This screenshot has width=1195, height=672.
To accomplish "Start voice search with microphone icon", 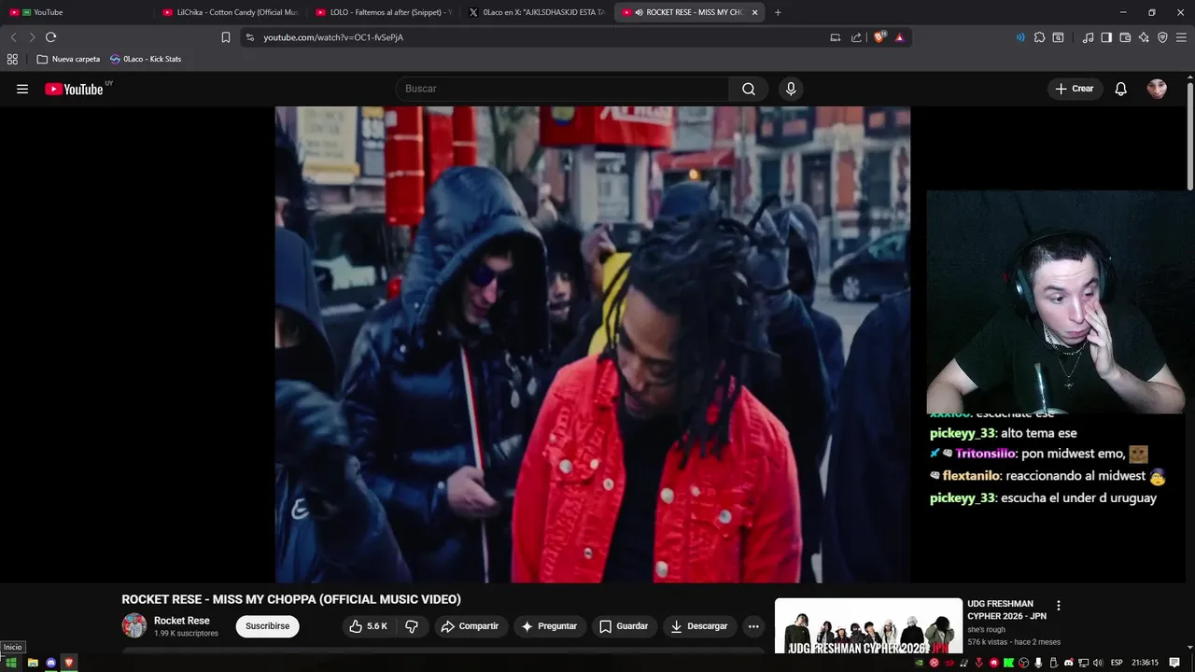I will click(791, 89).
